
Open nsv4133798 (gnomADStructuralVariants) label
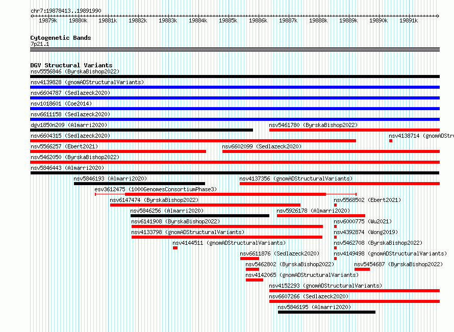[x=188, y=232]
